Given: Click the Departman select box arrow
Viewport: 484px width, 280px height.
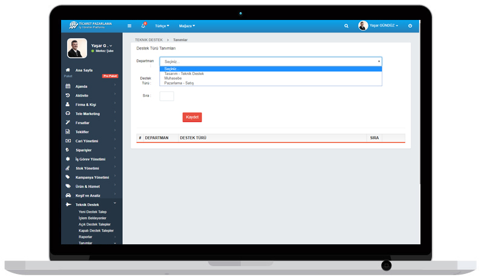Looking at the screenshot, I should point(379,62).
